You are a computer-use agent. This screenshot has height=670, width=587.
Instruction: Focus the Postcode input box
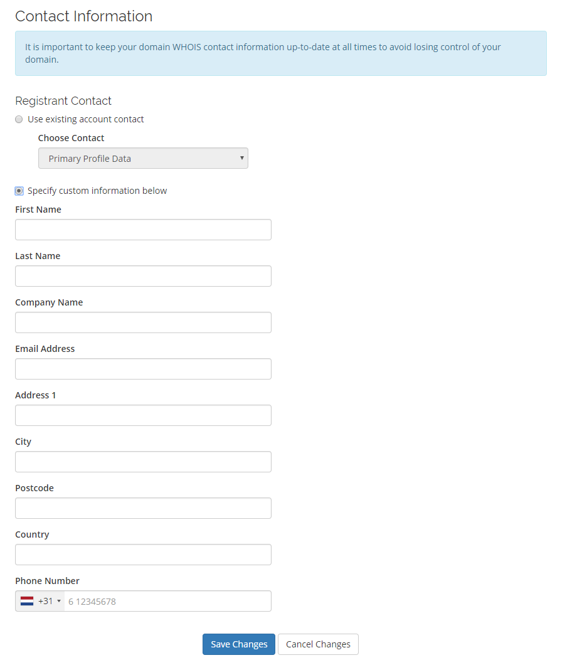coord(143,508)
